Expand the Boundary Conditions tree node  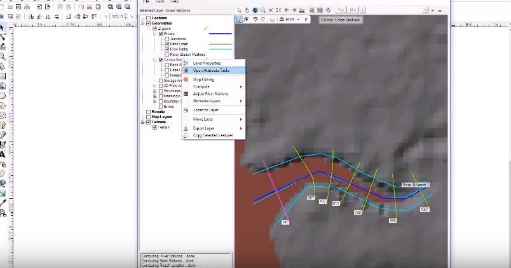(x=155, y=101)
